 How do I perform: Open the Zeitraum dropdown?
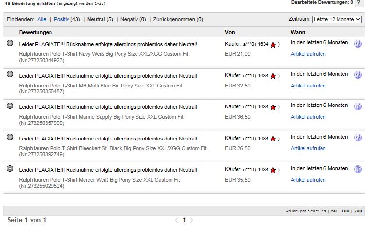337,19
